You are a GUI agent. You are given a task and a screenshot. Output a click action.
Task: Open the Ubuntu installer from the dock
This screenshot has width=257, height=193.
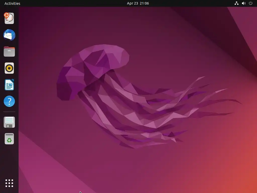click(9, 18)
